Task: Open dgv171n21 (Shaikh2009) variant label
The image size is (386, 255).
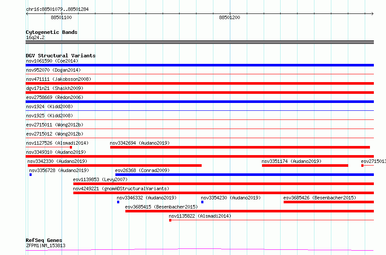Action: pos(55,88)
